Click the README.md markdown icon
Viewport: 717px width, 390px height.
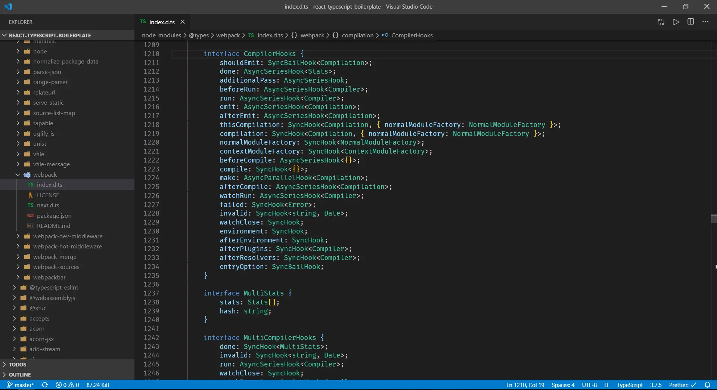(x=31, y=226)
